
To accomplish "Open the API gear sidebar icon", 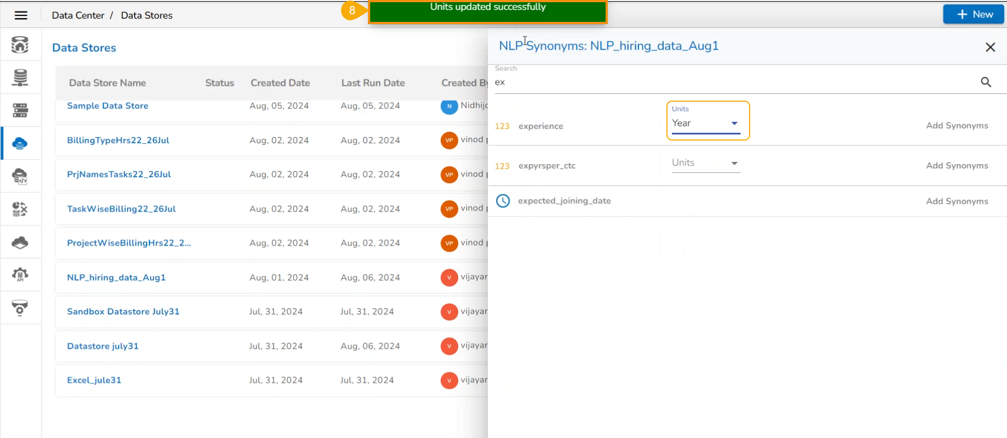I will (20, 275).
